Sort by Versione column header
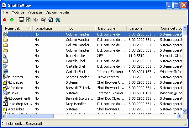The height and width of the screenshot is (128, 189). 142,28
